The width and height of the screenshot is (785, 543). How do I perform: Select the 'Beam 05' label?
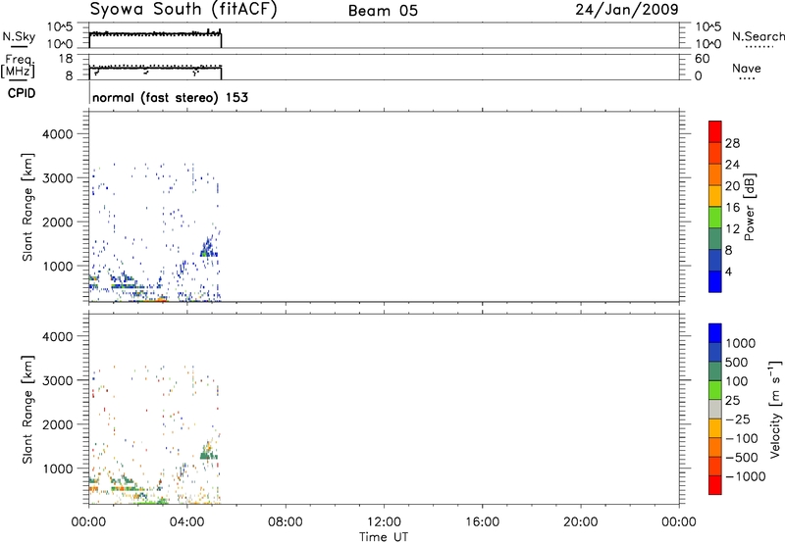(383, 11)
